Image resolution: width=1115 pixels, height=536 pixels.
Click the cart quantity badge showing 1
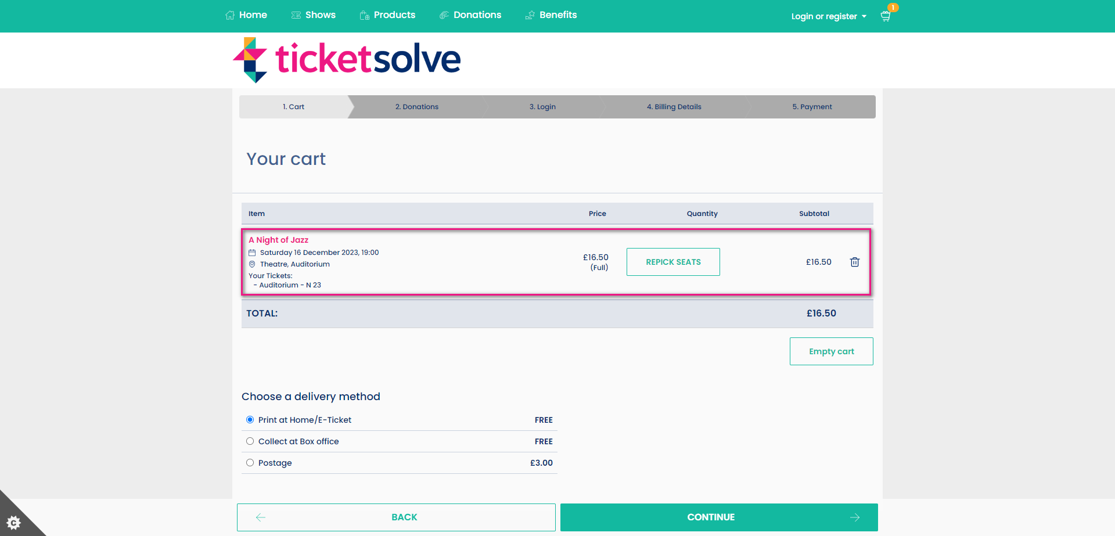[893, 8]
